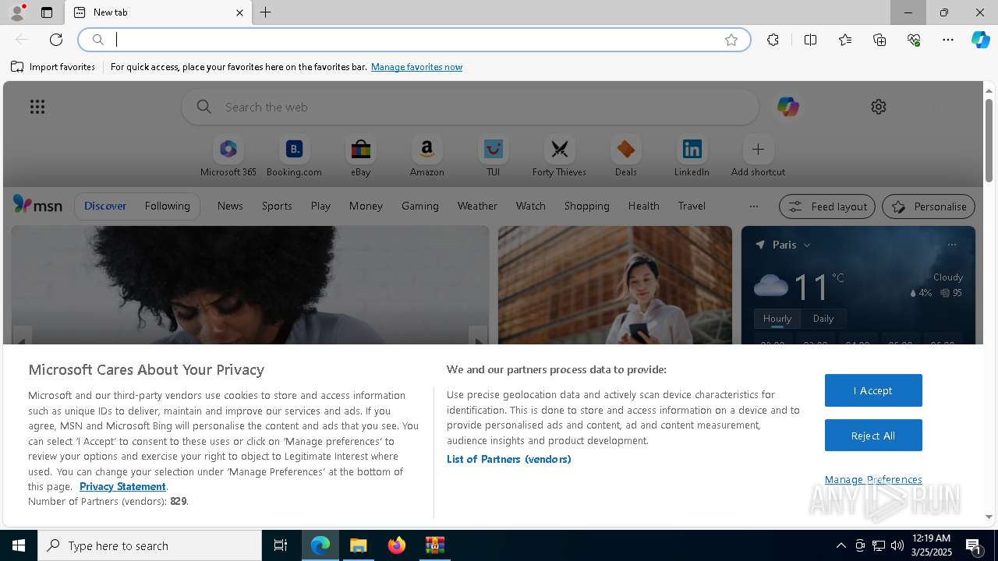Screen dimensions: 998x561
Task: Open Firefox from the taskbar
Action: point(397,545)
